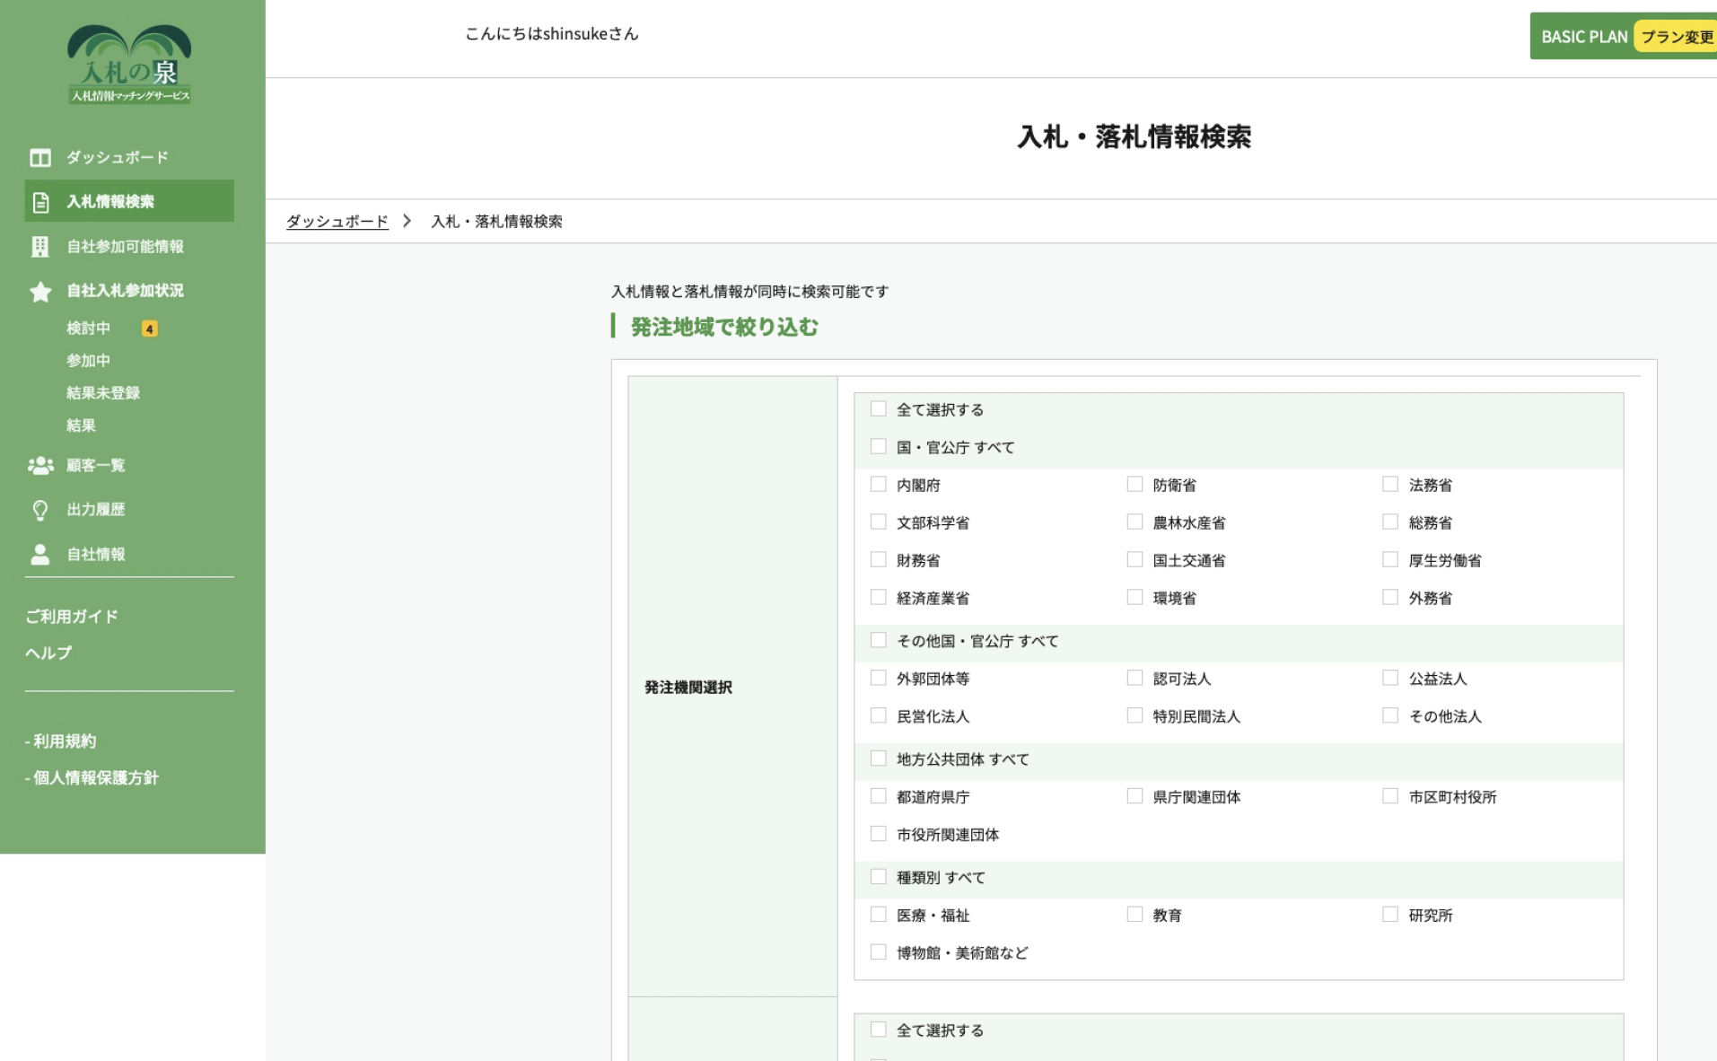
Task: Click the building icon beside 自社参加可能情報
Action: coord(40,247)
